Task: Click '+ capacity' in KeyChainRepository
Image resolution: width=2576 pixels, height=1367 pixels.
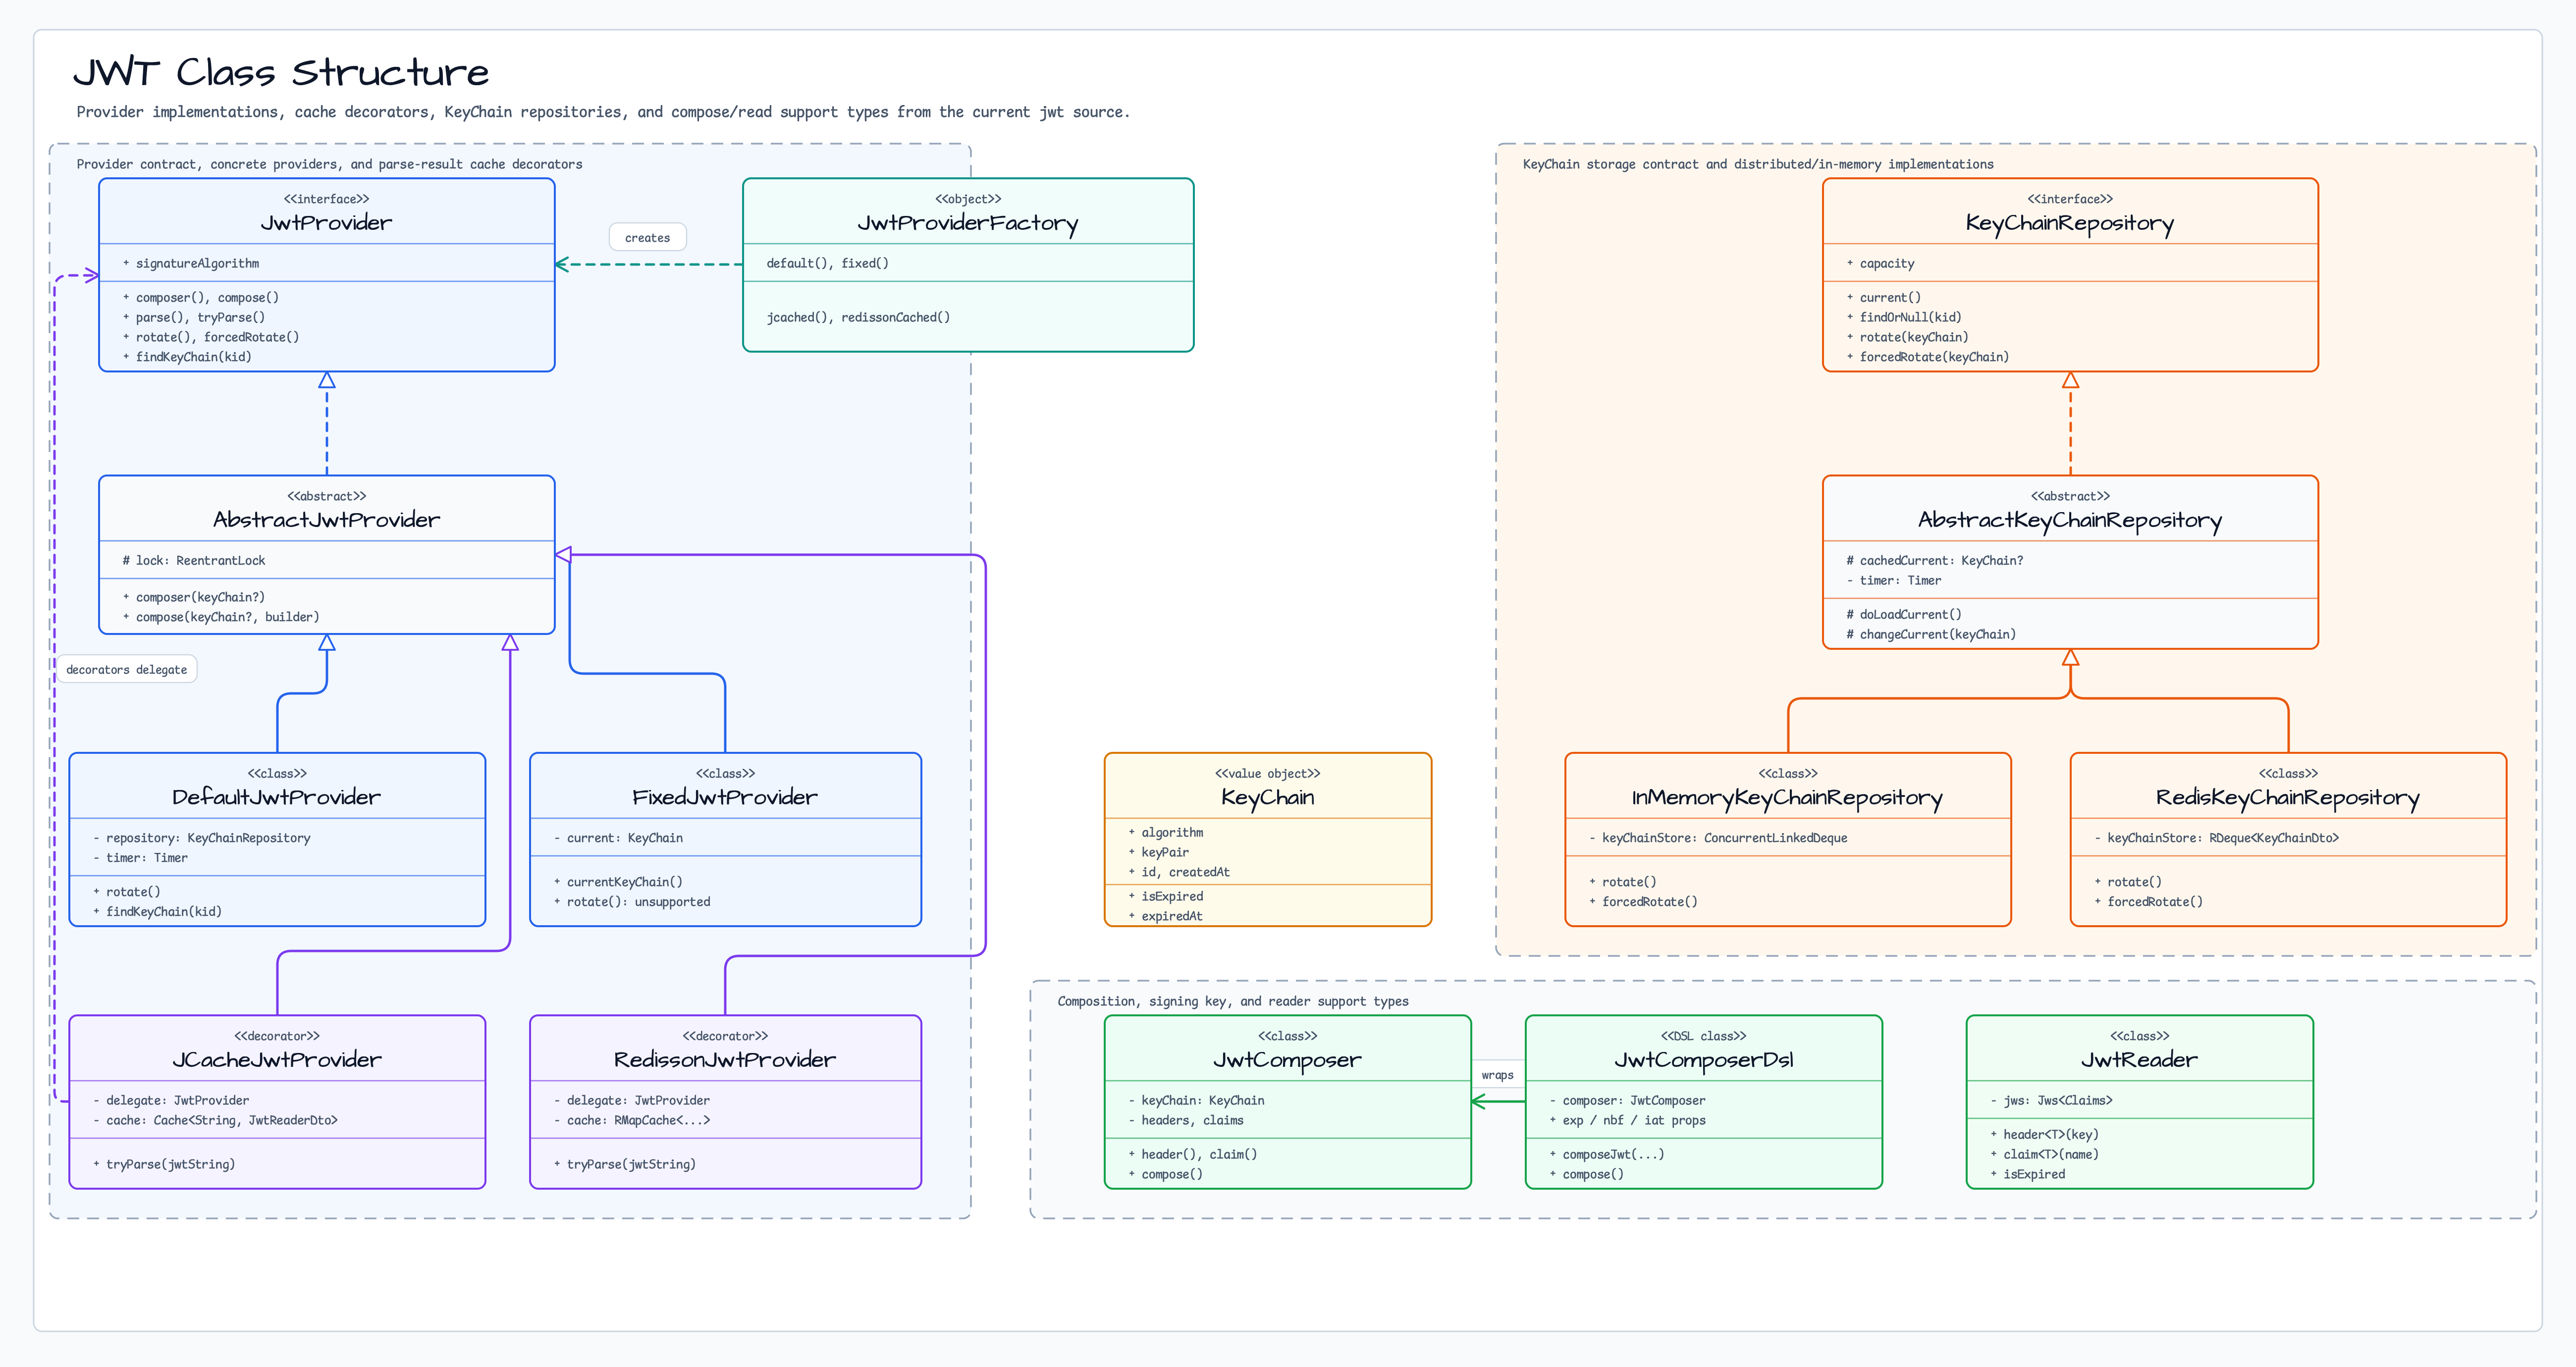Action: pyautogui.click(x=1880, y=264)
